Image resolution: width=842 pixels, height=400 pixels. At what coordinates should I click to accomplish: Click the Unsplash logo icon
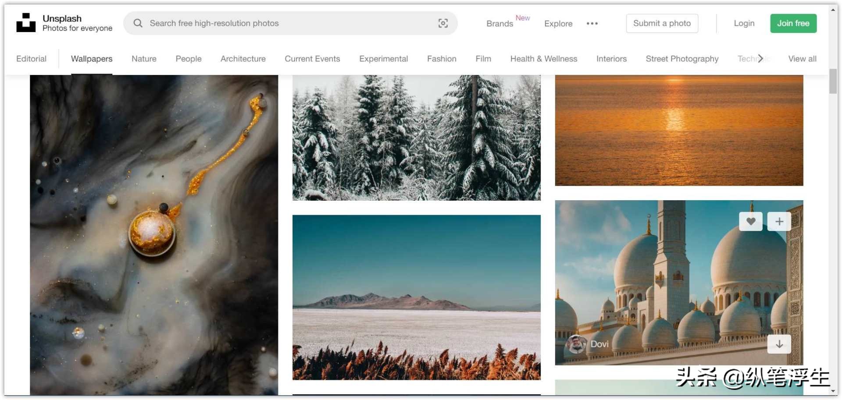pos(26,23)
